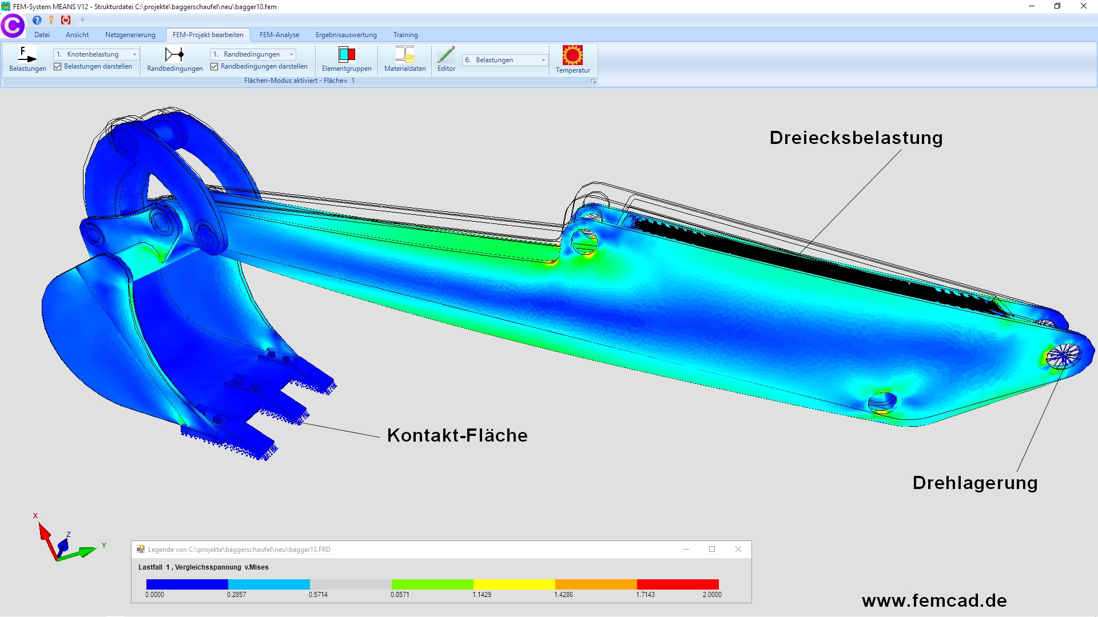Open the Netzgenerierung tab
This screenshot has height=617, width=1098.
click(x=130, y=35)
